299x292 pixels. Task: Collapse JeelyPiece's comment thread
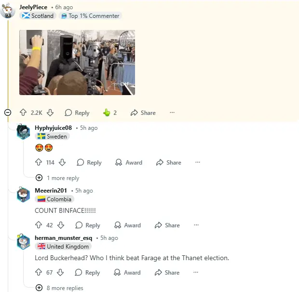[8, 112]
